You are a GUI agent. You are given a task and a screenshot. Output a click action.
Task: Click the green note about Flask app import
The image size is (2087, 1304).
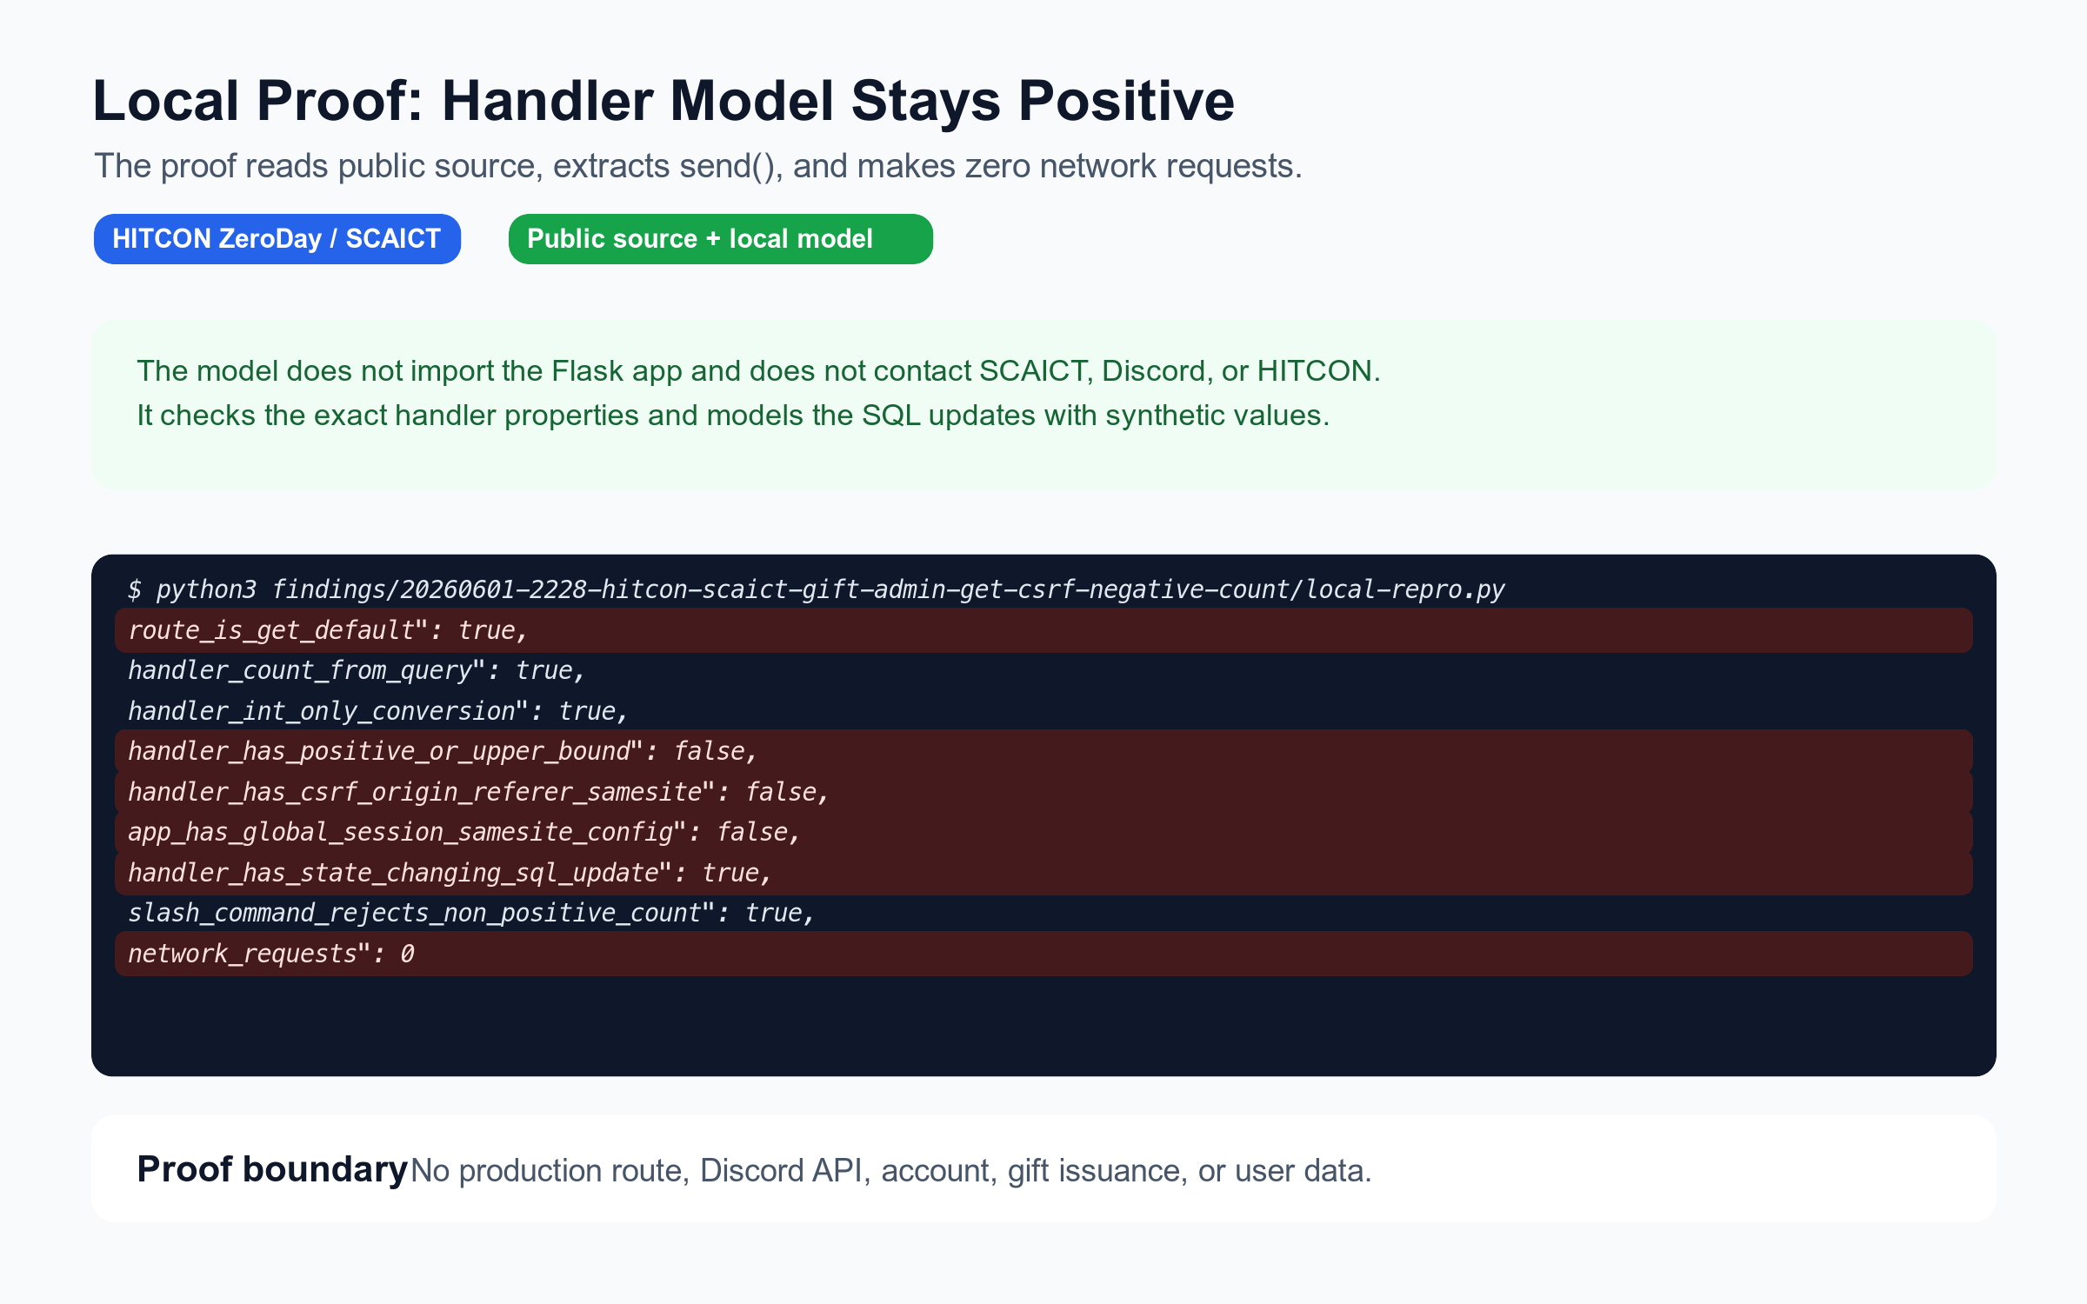point(758,371)
